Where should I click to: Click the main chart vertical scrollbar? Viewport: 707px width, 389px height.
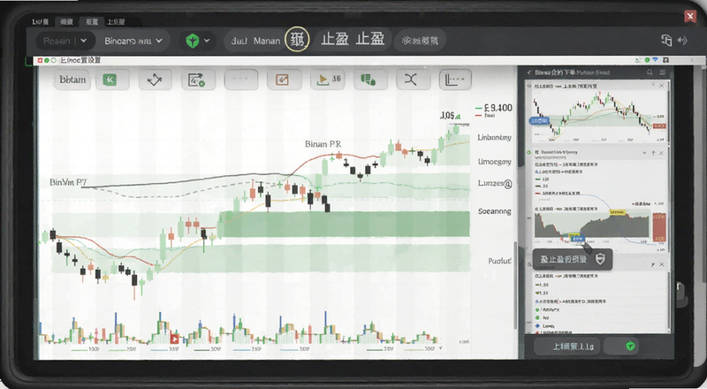[x=515, y=285]
